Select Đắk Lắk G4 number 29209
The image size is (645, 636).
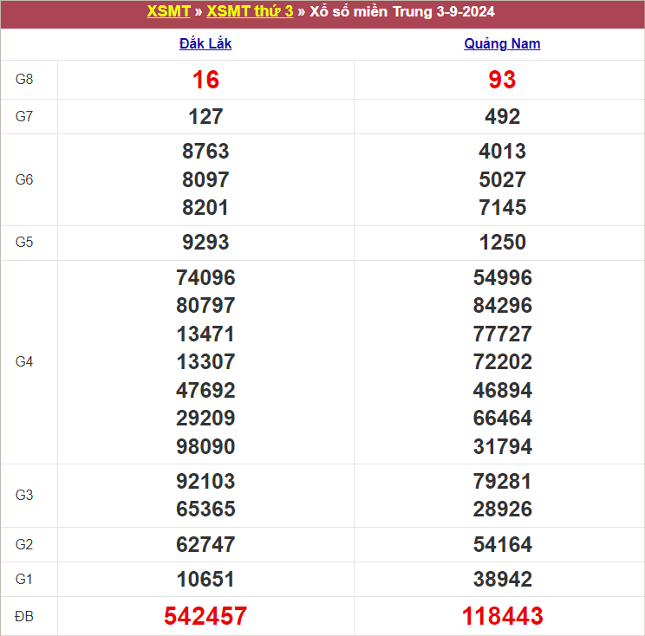(205, 419)
